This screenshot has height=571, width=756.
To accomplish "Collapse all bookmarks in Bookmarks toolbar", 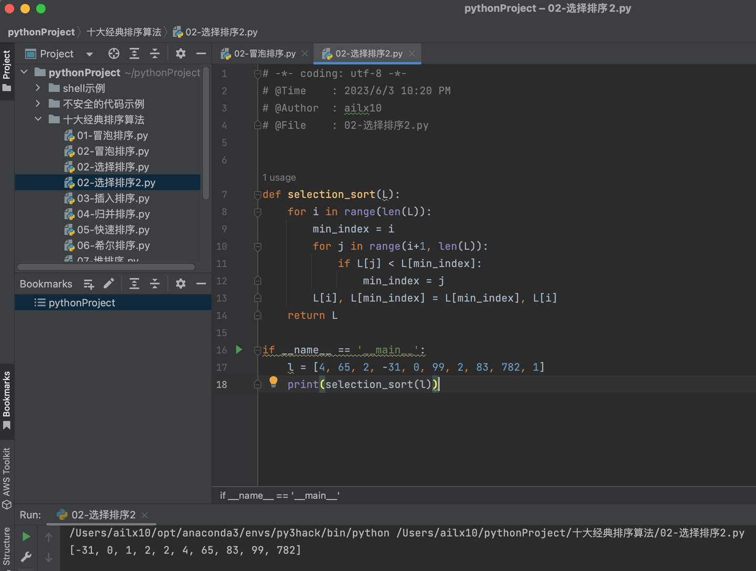I will pos(155,284).
